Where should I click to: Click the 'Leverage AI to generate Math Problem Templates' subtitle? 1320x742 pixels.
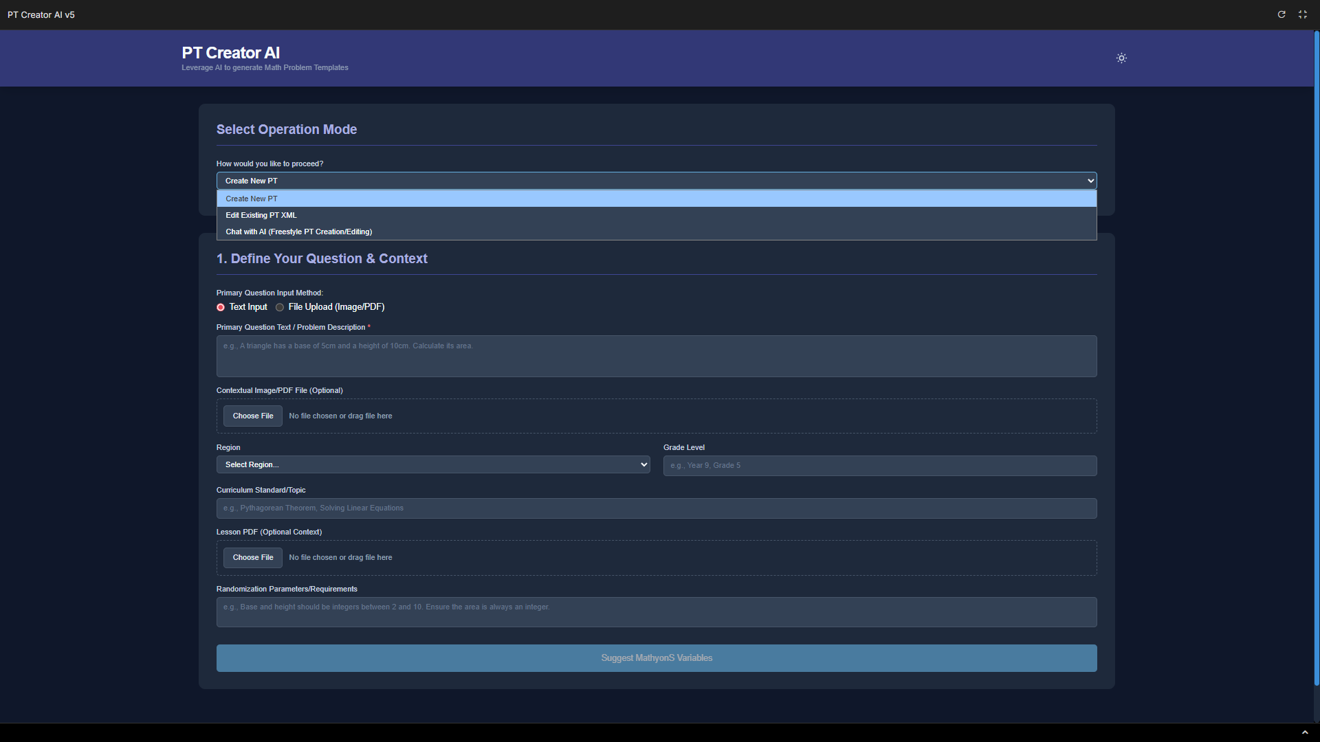[265, 68]
